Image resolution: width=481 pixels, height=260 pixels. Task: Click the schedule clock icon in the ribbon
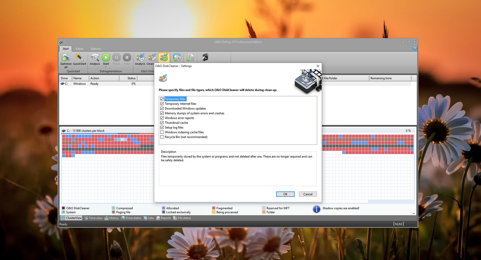pos(177,57)
